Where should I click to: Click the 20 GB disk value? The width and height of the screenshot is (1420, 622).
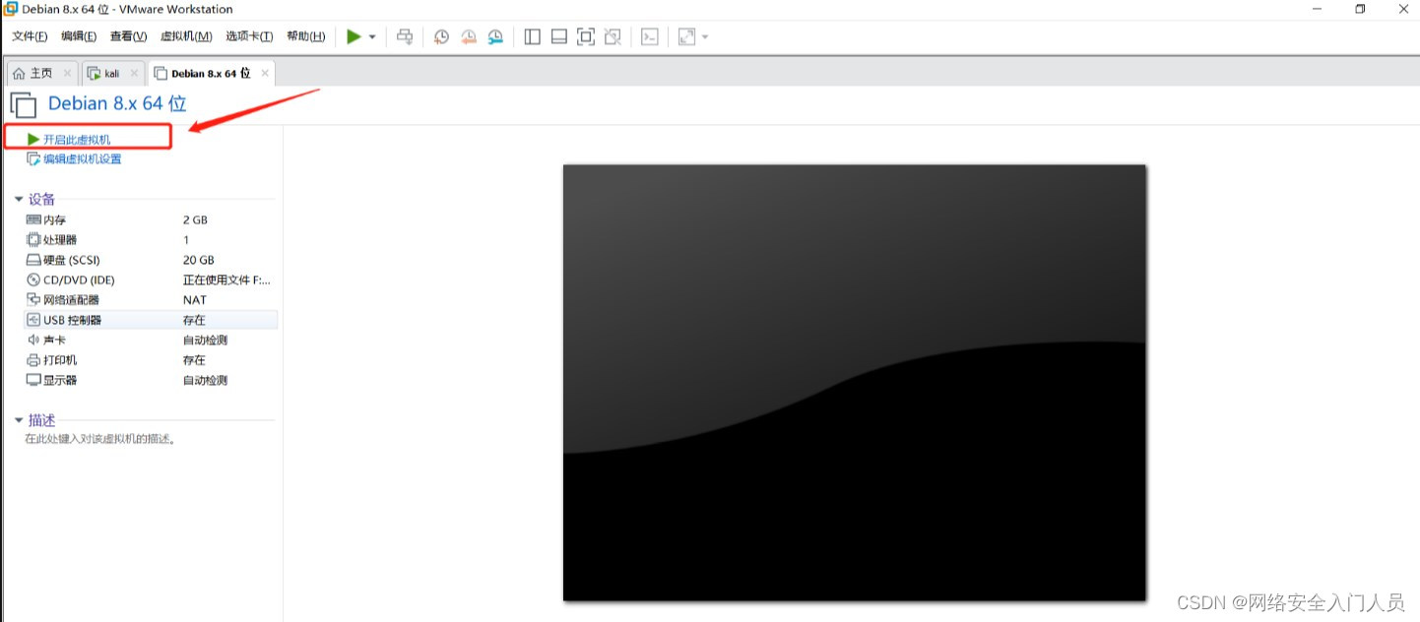(x=198, y=260)
